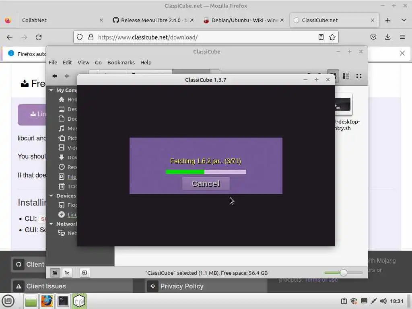Viewport: 412px width, 309px height.
Task: Open volume control in system tray
Action: (x=383, y=301)
